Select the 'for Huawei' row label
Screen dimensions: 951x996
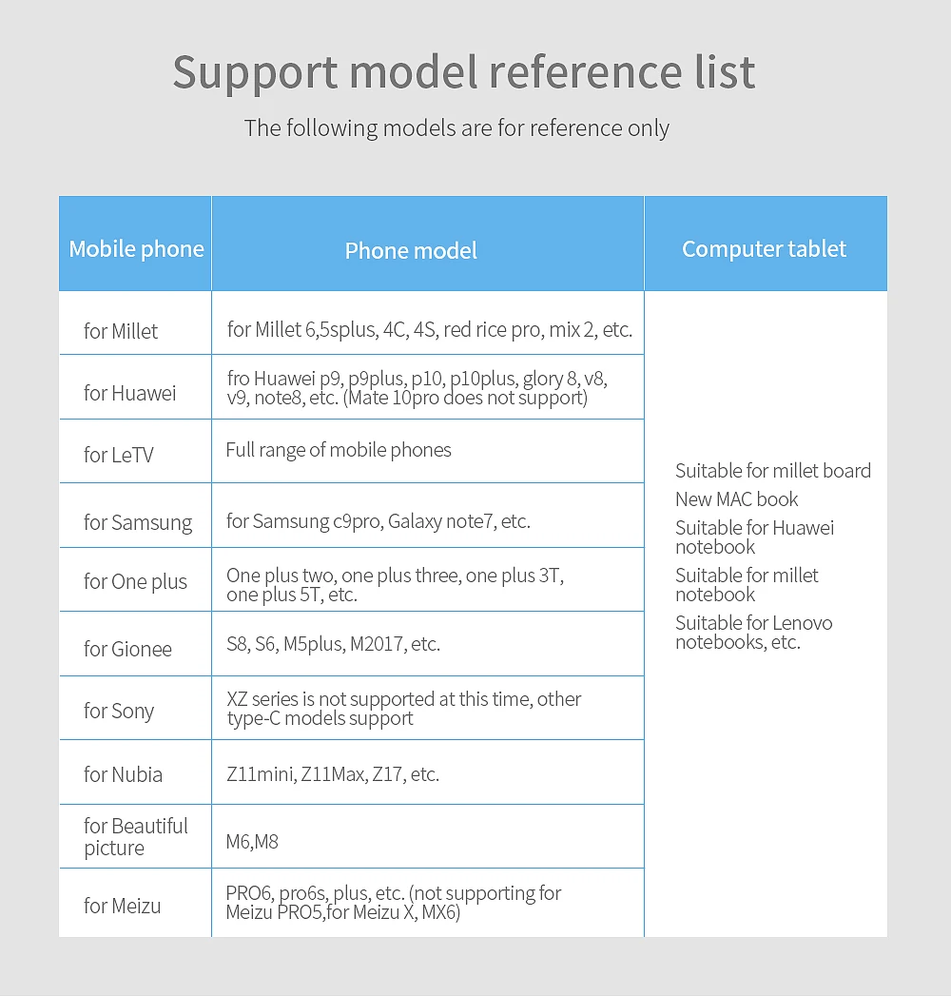[x=129, y=393]
